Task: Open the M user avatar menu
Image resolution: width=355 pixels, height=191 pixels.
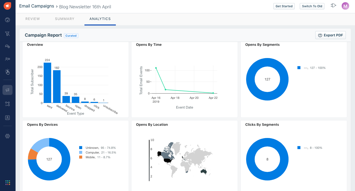Action: (345, 6)
